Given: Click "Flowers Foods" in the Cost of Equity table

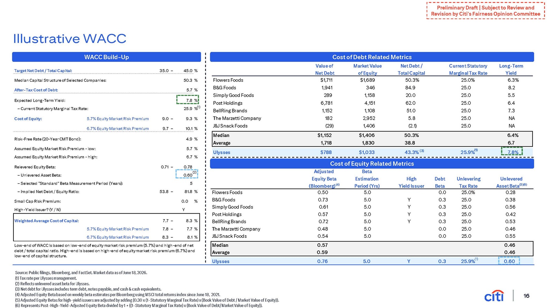Looking at the screenshot, I should (227, 192).
